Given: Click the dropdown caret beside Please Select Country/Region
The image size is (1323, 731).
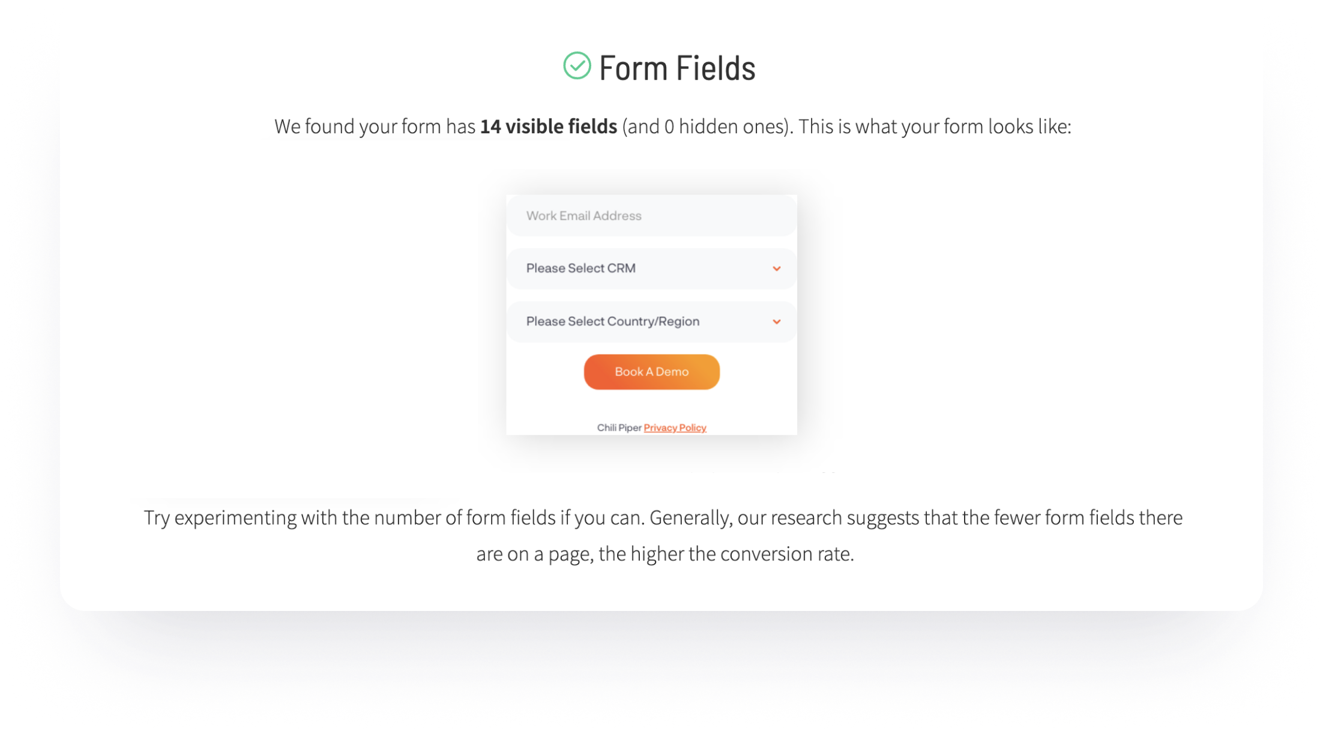Looking at the screenshot, I should coord(777,321).
